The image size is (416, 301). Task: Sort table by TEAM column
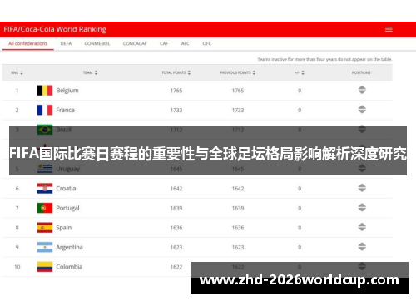(x=91, y=72)
